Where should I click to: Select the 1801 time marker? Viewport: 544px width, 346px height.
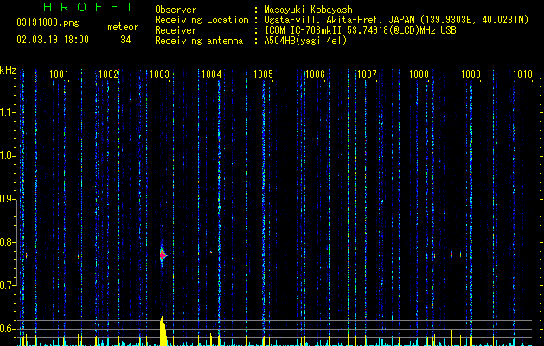tap(59, 74)
